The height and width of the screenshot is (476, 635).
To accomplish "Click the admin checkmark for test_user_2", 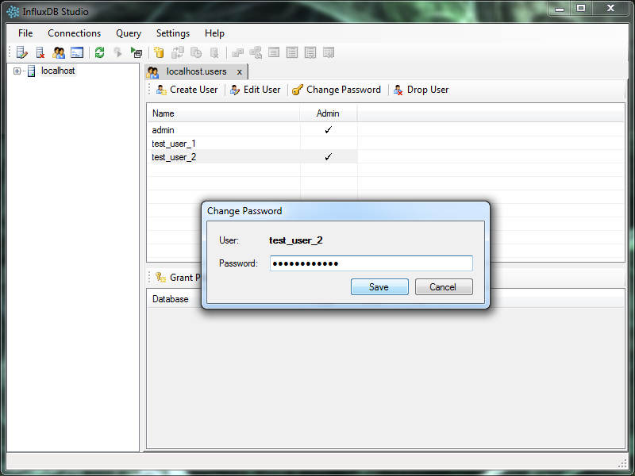I will [x=328, y=157].
